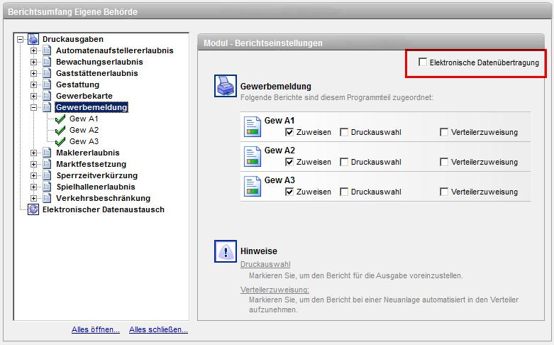Select Gaststättenerlaubnis in the tree
Viewport: 554px width, 345px height.
click(x=96, y=73)
